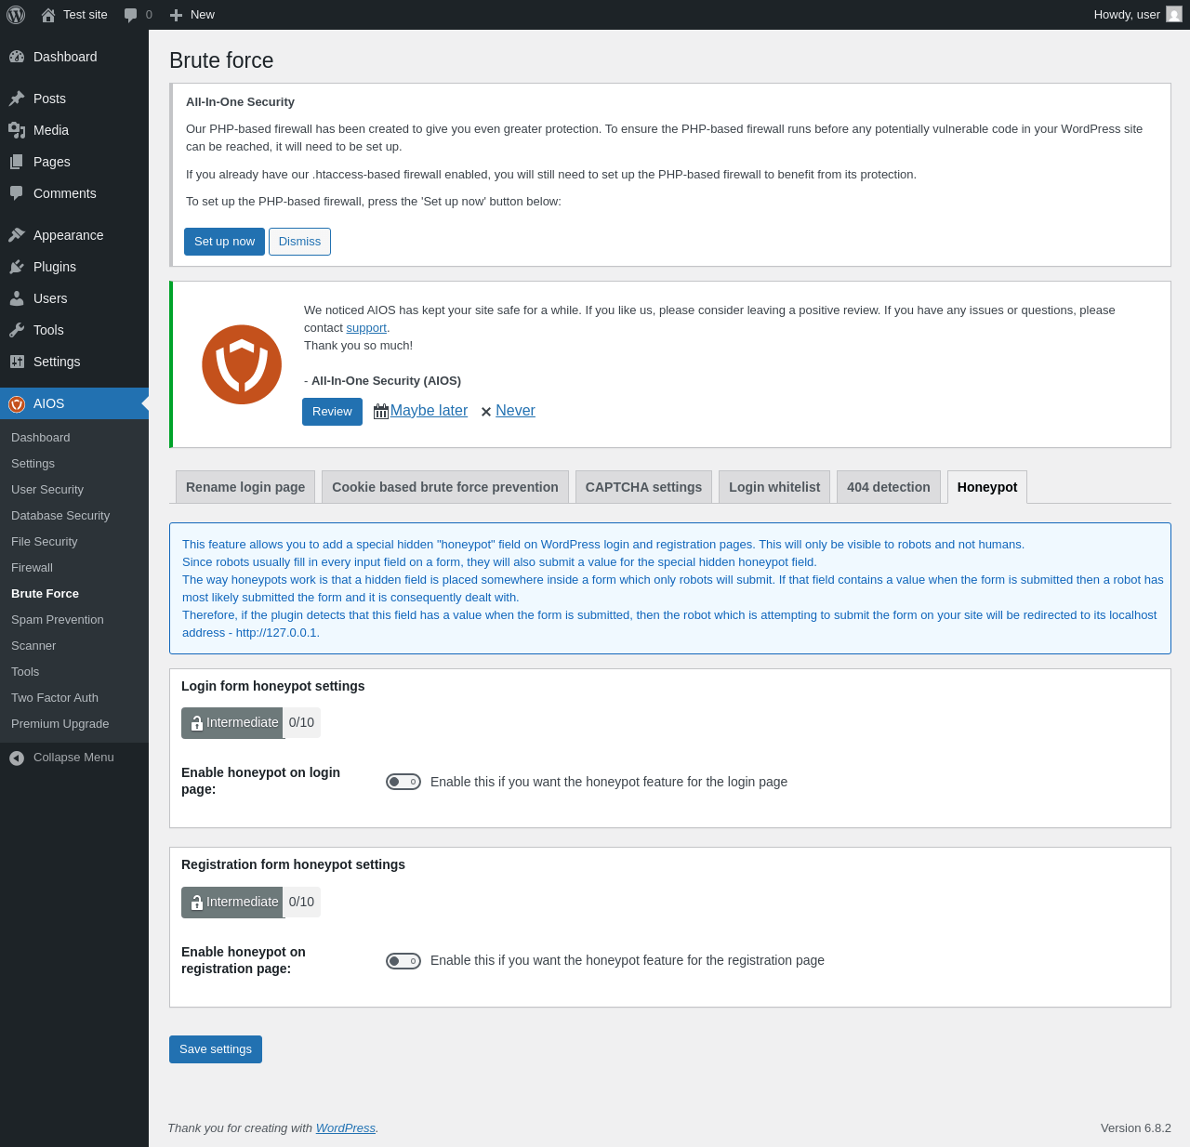Click the Appearance paintbrush icon
The image size is (1190, 1147).
point(17,235)
